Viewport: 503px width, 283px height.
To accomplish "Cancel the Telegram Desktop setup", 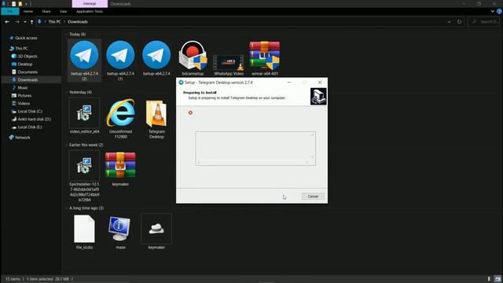I will tap(313, 197).
